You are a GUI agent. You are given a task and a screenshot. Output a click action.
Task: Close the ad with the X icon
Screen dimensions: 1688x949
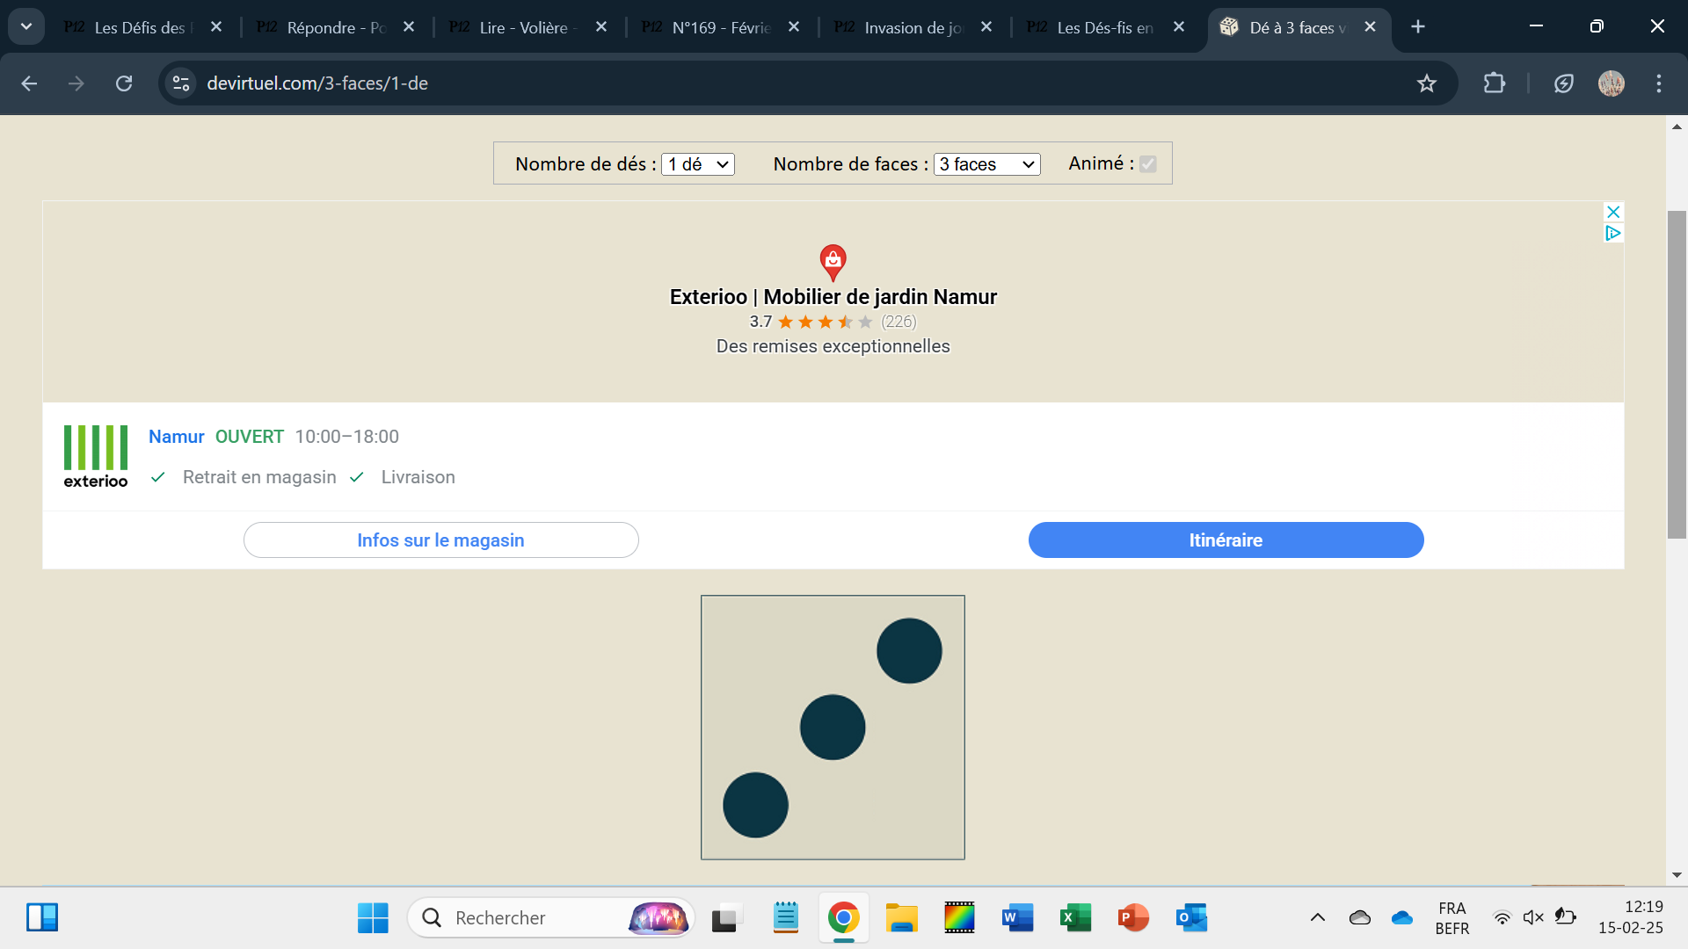(1612, 212)
